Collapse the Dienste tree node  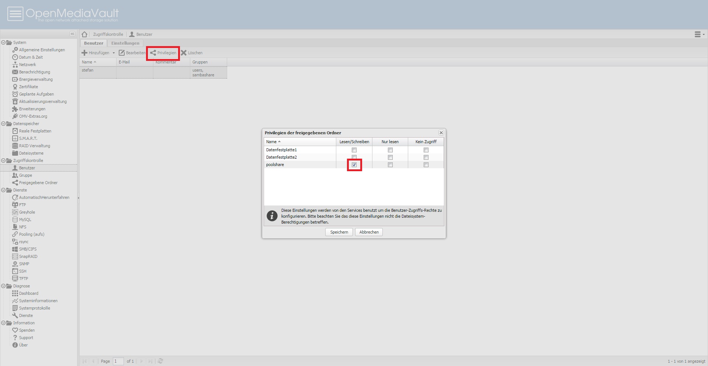[3, 190]
